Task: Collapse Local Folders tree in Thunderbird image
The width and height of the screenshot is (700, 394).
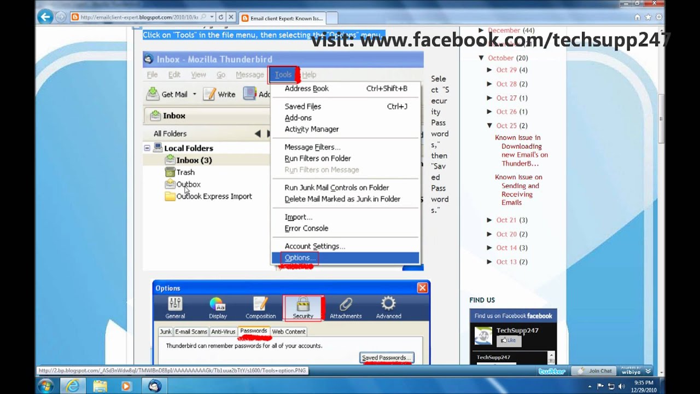Action: [x=147, y=148]
